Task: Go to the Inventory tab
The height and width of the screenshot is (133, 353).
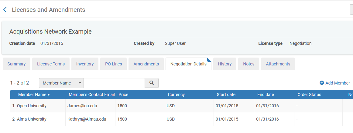Action: 85,64
